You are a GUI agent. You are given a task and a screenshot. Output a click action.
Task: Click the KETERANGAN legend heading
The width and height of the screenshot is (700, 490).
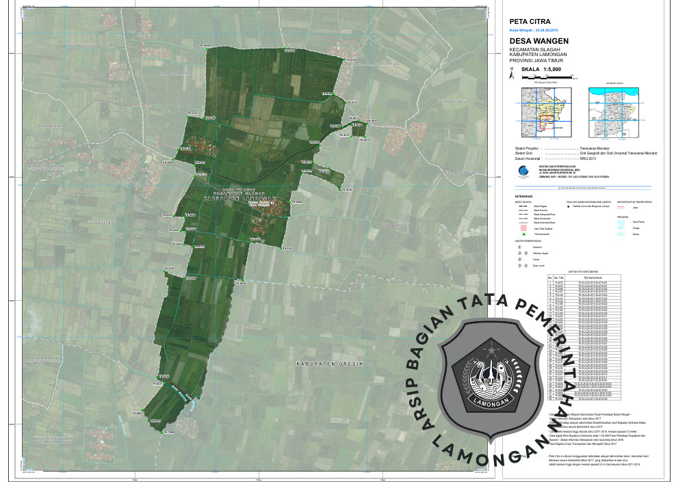[x=523, y=197]
